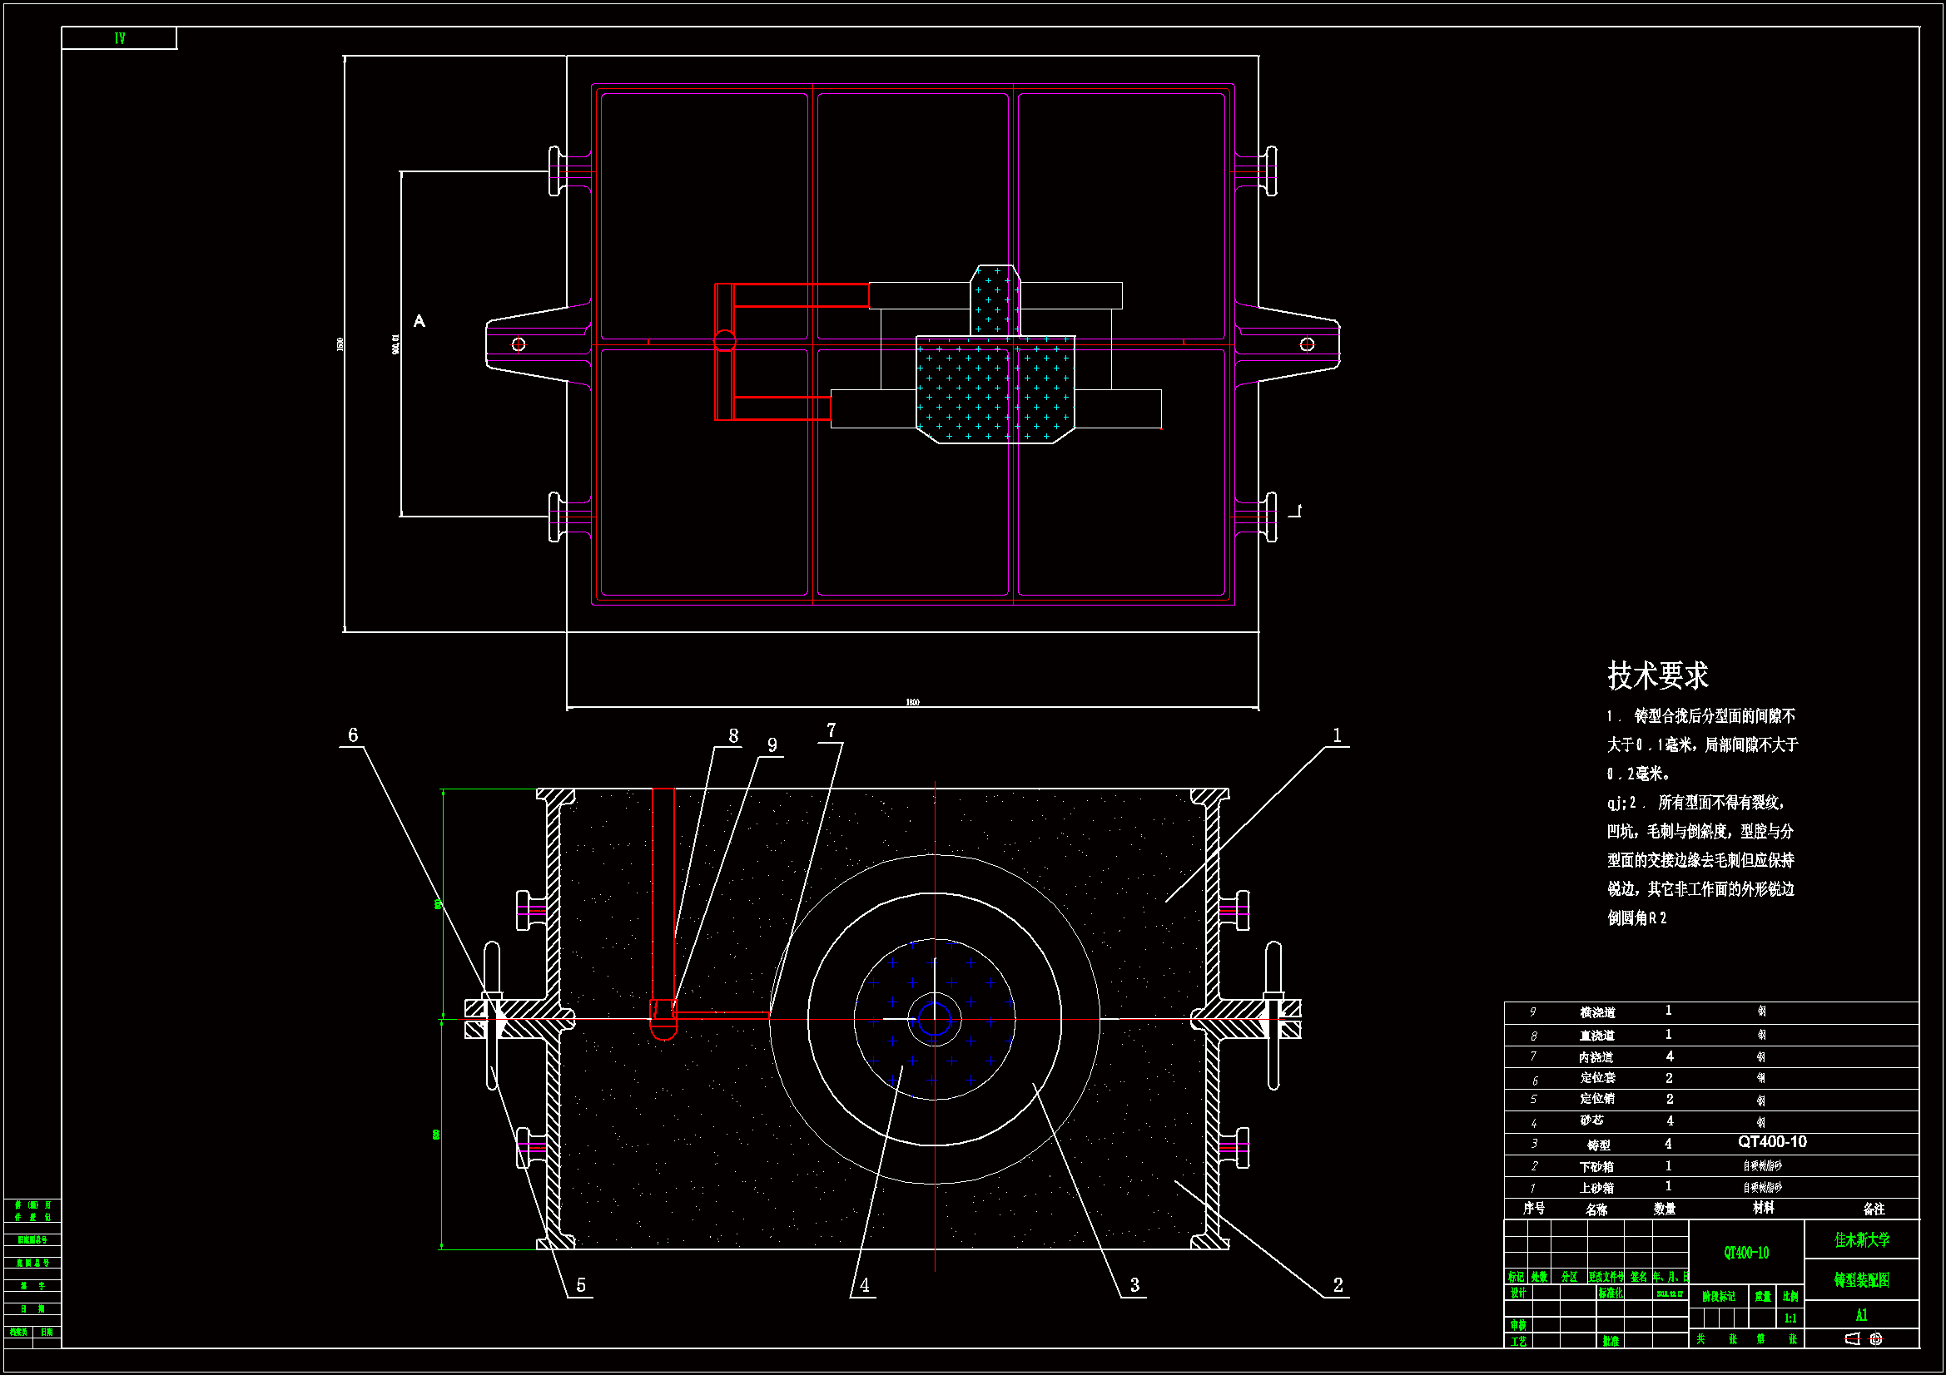1946x1375 pixels.
Task: Select the 技术要求 heading text
Action: click(1657, 676)
